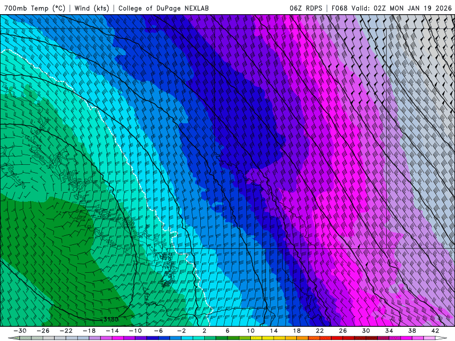
Task: Click the "700mb Temp (°C)" title text
Action: [35, 8]
